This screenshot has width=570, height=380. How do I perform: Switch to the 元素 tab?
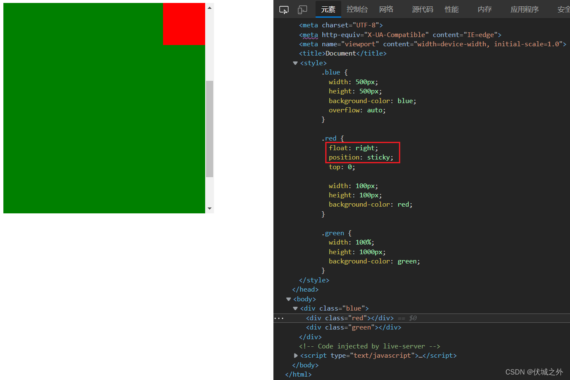point(328,9)
